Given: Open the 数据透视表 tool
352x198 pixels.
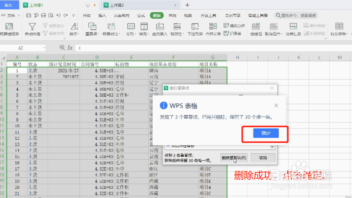Looking at the screenshot, I should coord(9,29).
